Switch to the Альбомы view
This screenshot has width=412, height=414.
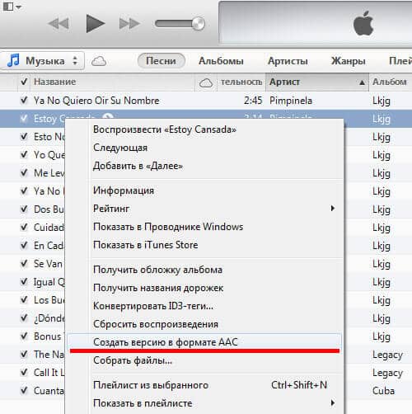click(221, 61)
